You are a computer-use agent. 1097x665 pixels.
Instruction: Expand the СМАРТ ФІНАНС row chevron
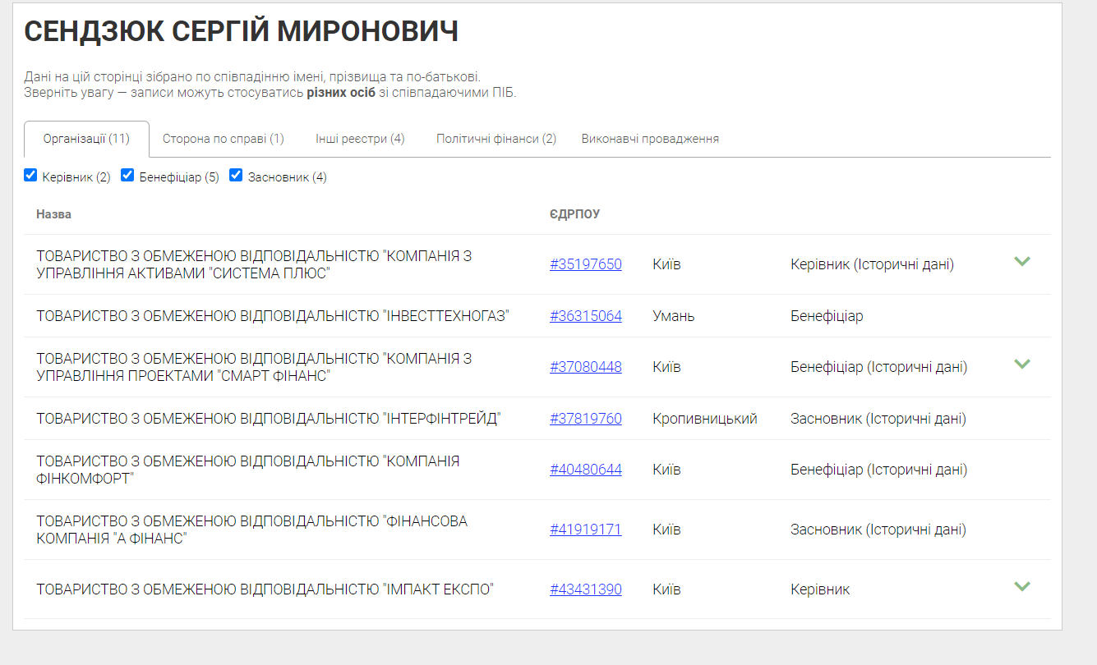(x=1022, y=365)
